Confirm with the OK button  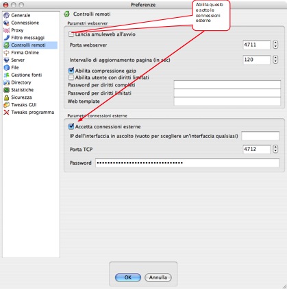(x=128, y=277)
